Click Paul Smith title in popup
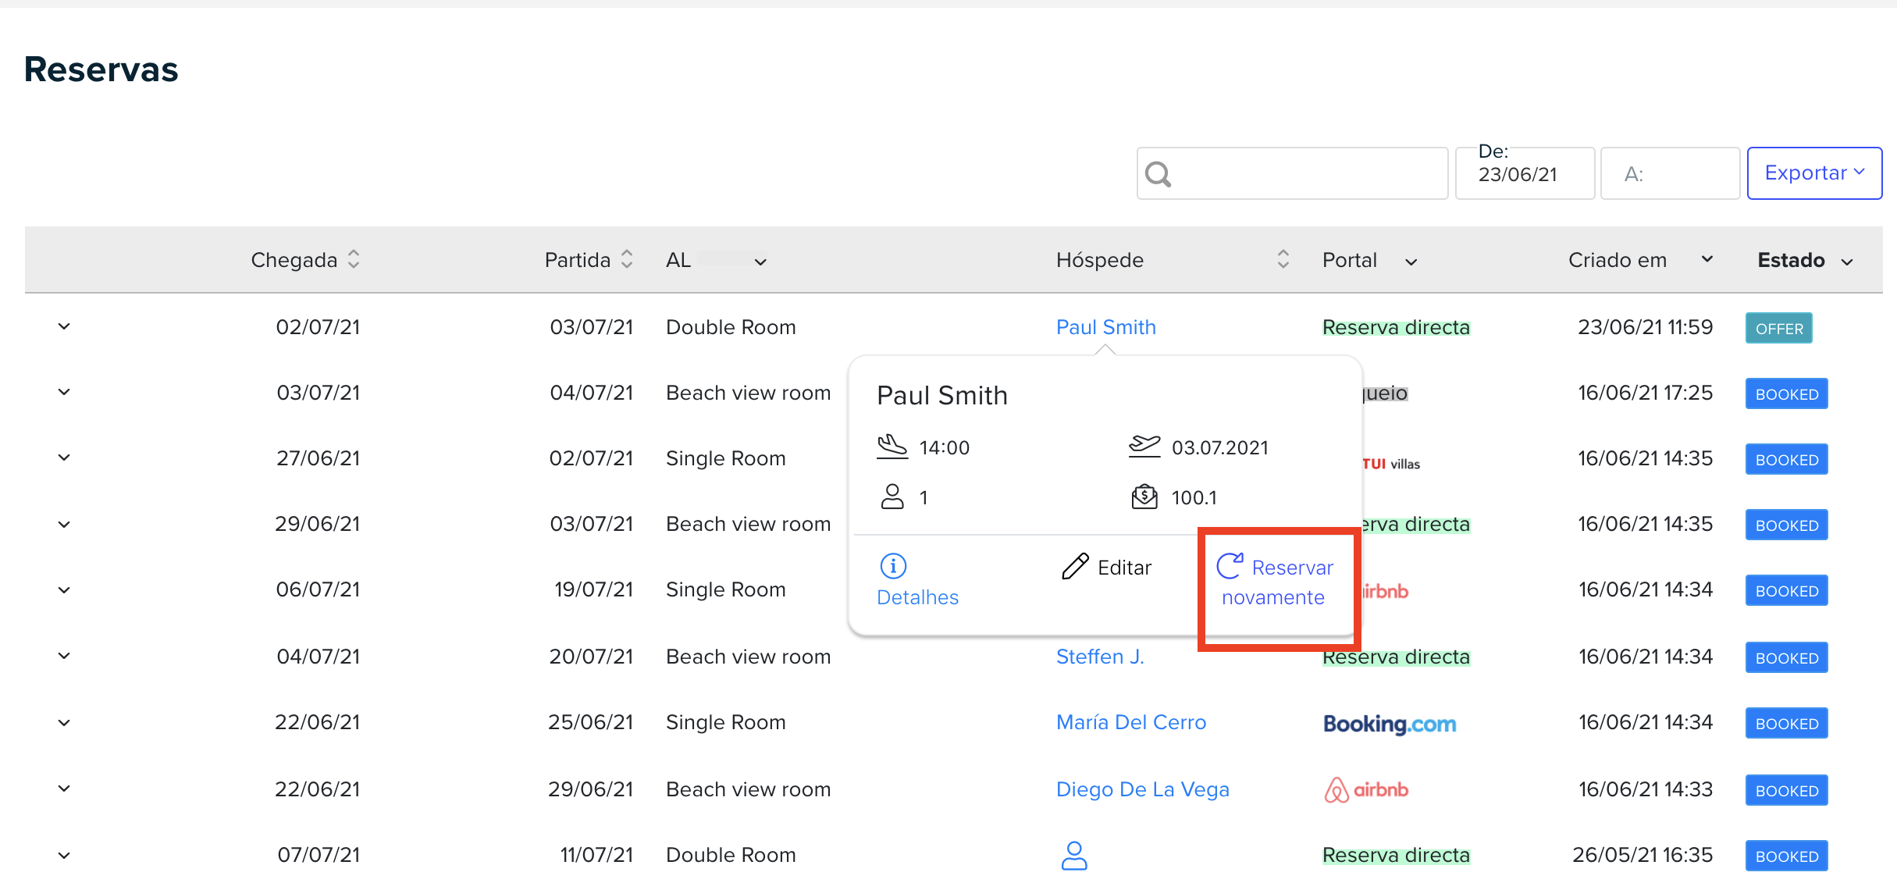 click(x=942, y=396)
